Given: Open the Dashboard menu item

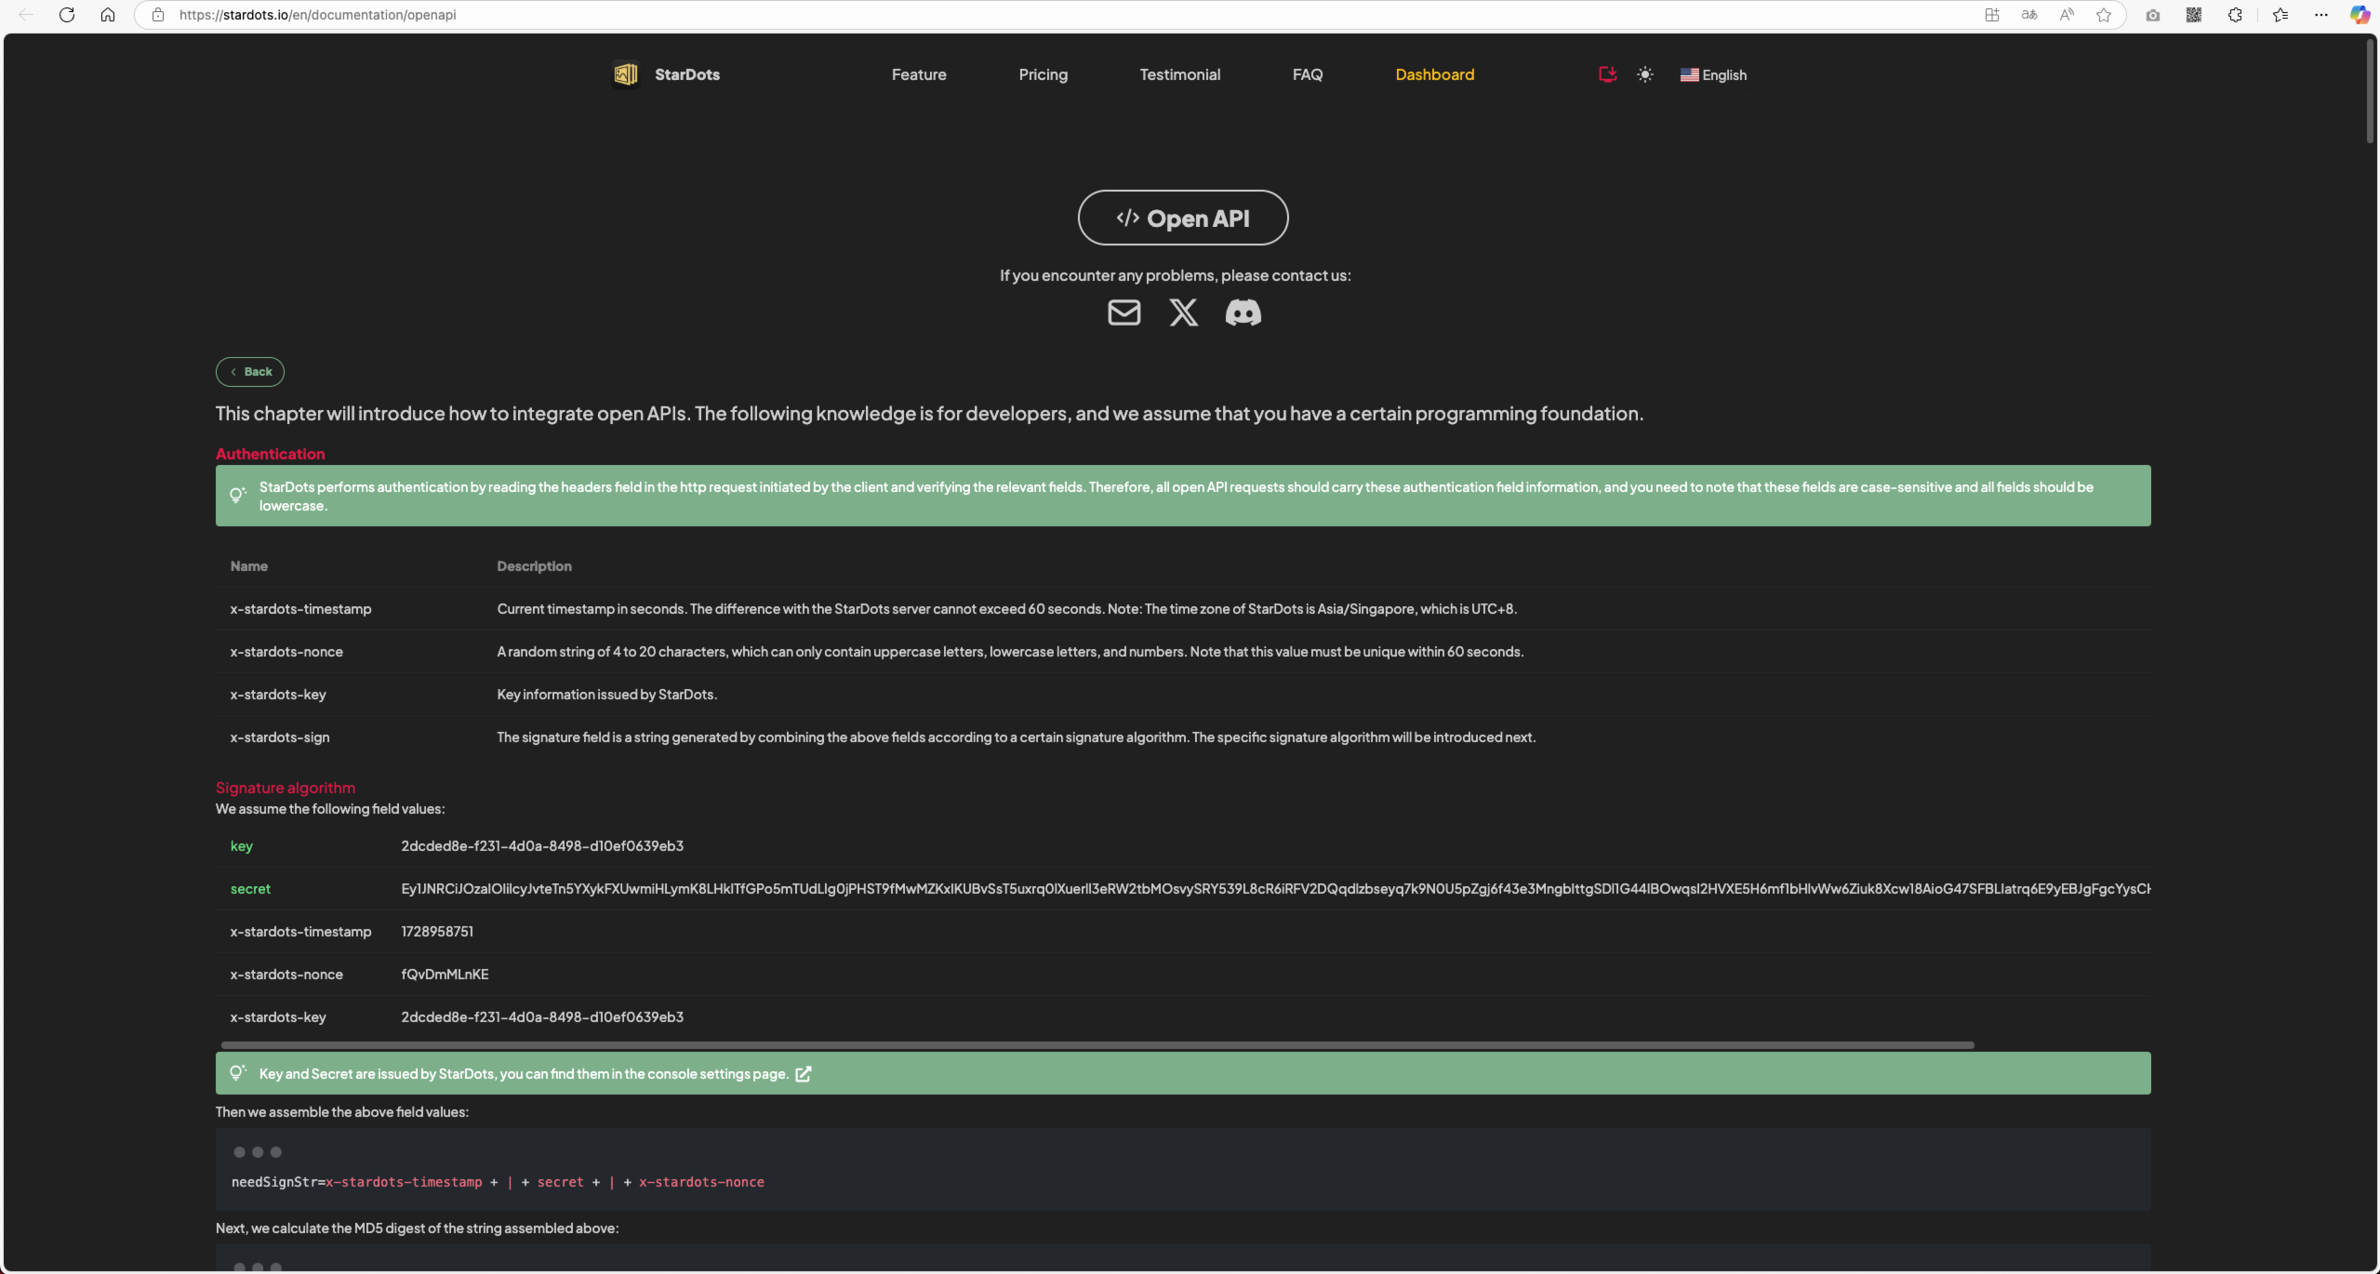Looking at the screenshot, I should click(1434, 74).
